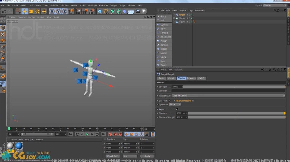Click the red Record Active Objects button
The image size is (290, 162).
pos(110,134)
